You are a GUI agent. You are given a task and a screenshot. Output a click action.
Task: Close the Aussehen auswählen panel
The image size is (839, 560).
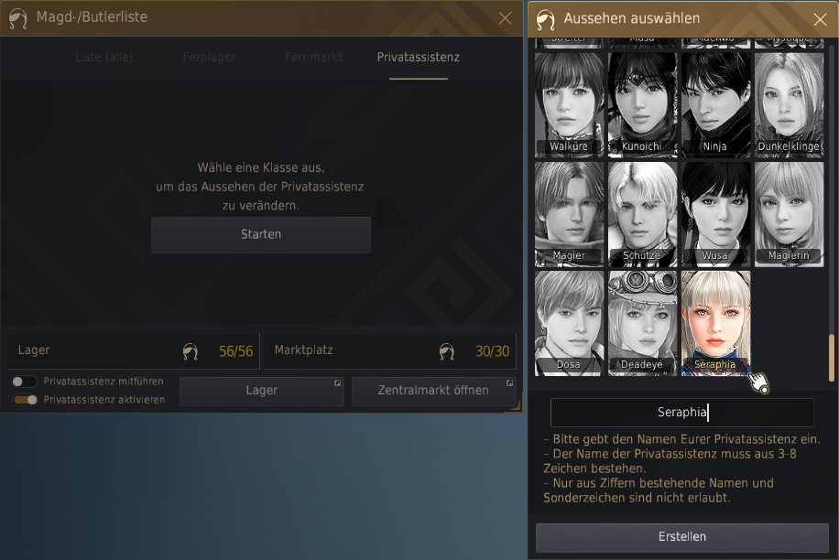(820, 20)
